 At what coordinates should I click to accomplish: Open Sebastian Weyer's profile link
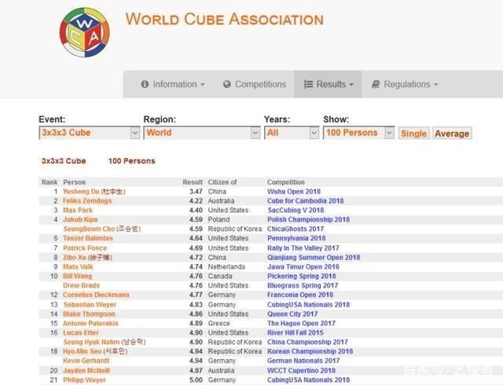pyautogui.click(x=90, y=305)
